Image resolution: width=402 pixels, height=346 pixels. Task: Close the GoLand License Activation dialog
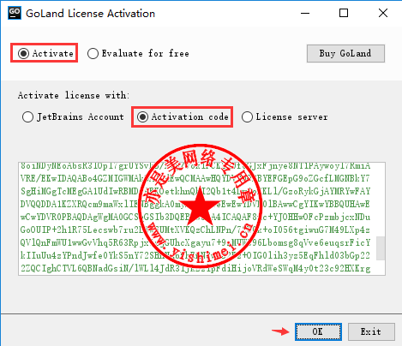[383, 13]
